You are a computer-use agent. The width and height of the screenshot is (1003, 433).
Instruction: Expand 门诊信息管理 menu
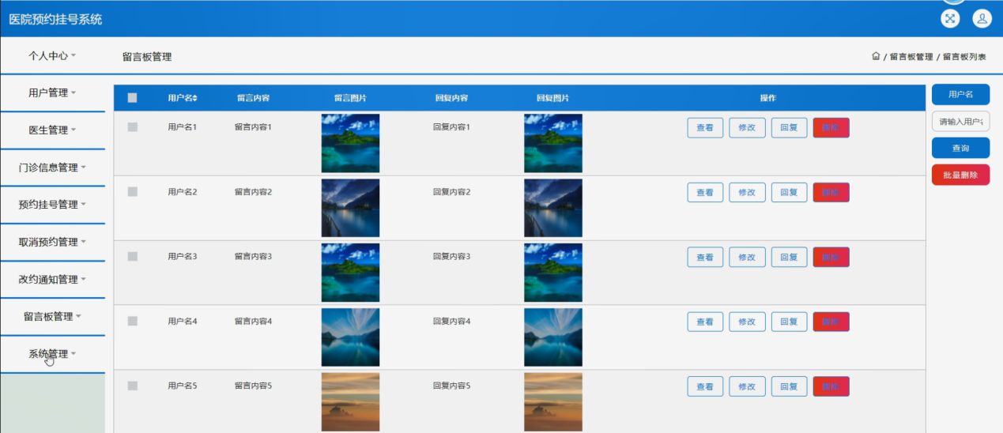point(52,168)
